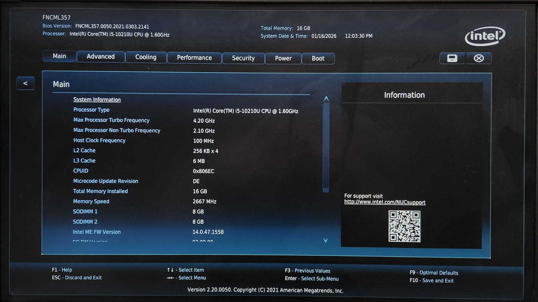Click F3 Previous Values hint

pyautogui.click(x=308, y=271)
